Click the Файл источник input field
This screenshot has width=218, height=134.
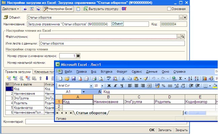108,37
